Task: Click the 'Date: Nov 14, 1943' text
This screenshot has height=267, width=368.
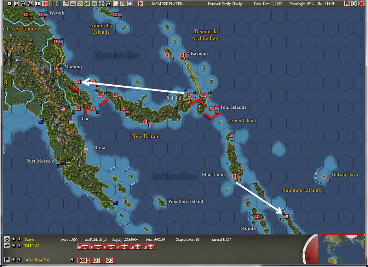Action: [x=268, y=4]
